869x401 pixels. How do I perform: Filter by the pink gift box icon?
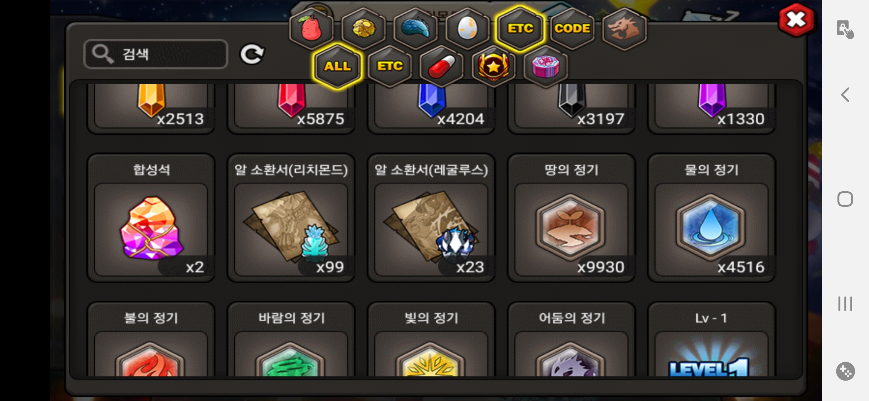point(546,66)
